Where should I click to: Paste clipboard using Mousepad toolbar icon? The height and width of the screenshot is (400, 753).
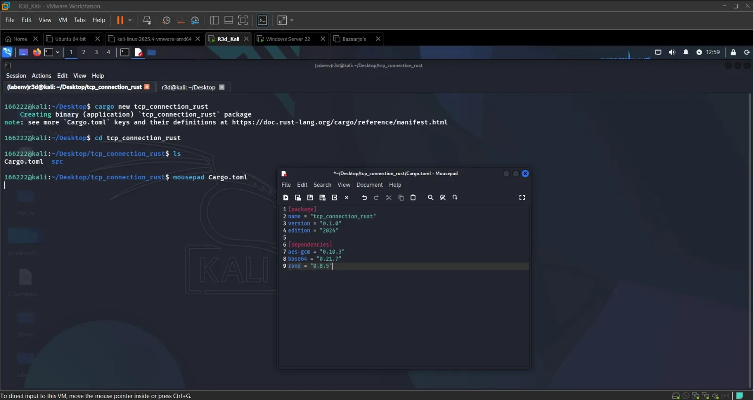point(413,198)
